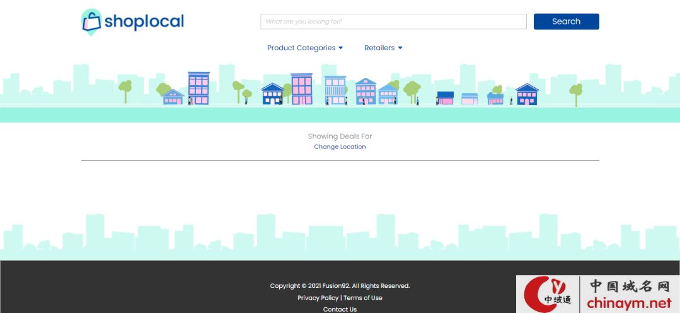Click the Contact Us footer link
Viewport: 680px width, 313px height.
pos(340,309)
